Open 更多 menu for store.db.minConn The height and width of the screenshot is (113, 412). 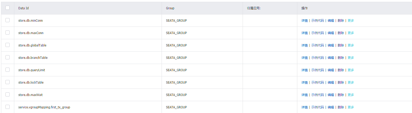point(351,21)
